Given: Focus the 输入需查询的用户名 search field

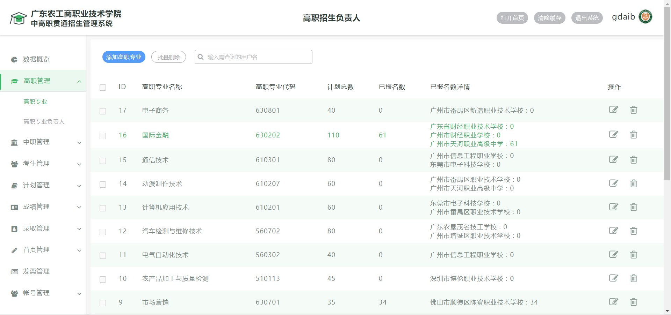Looking at the screenshot, I should (x=253, y=57).
